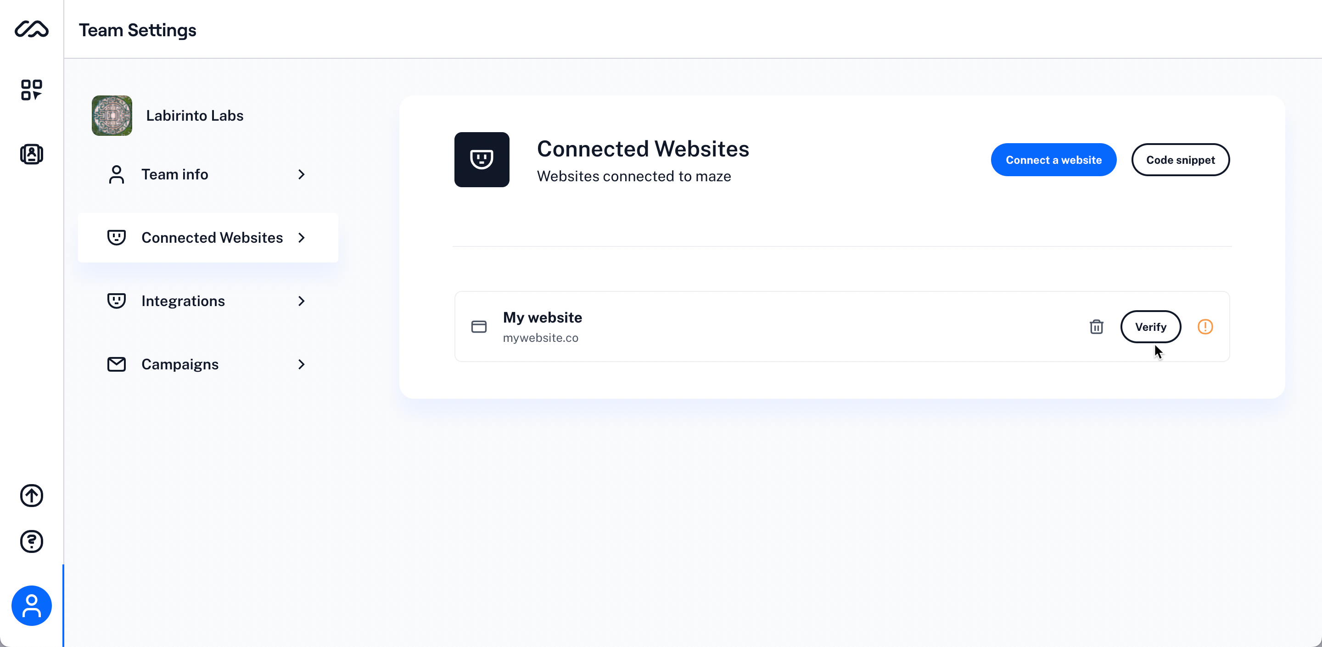
Task: Expand the Integrations section
Action: pos(301,301)
